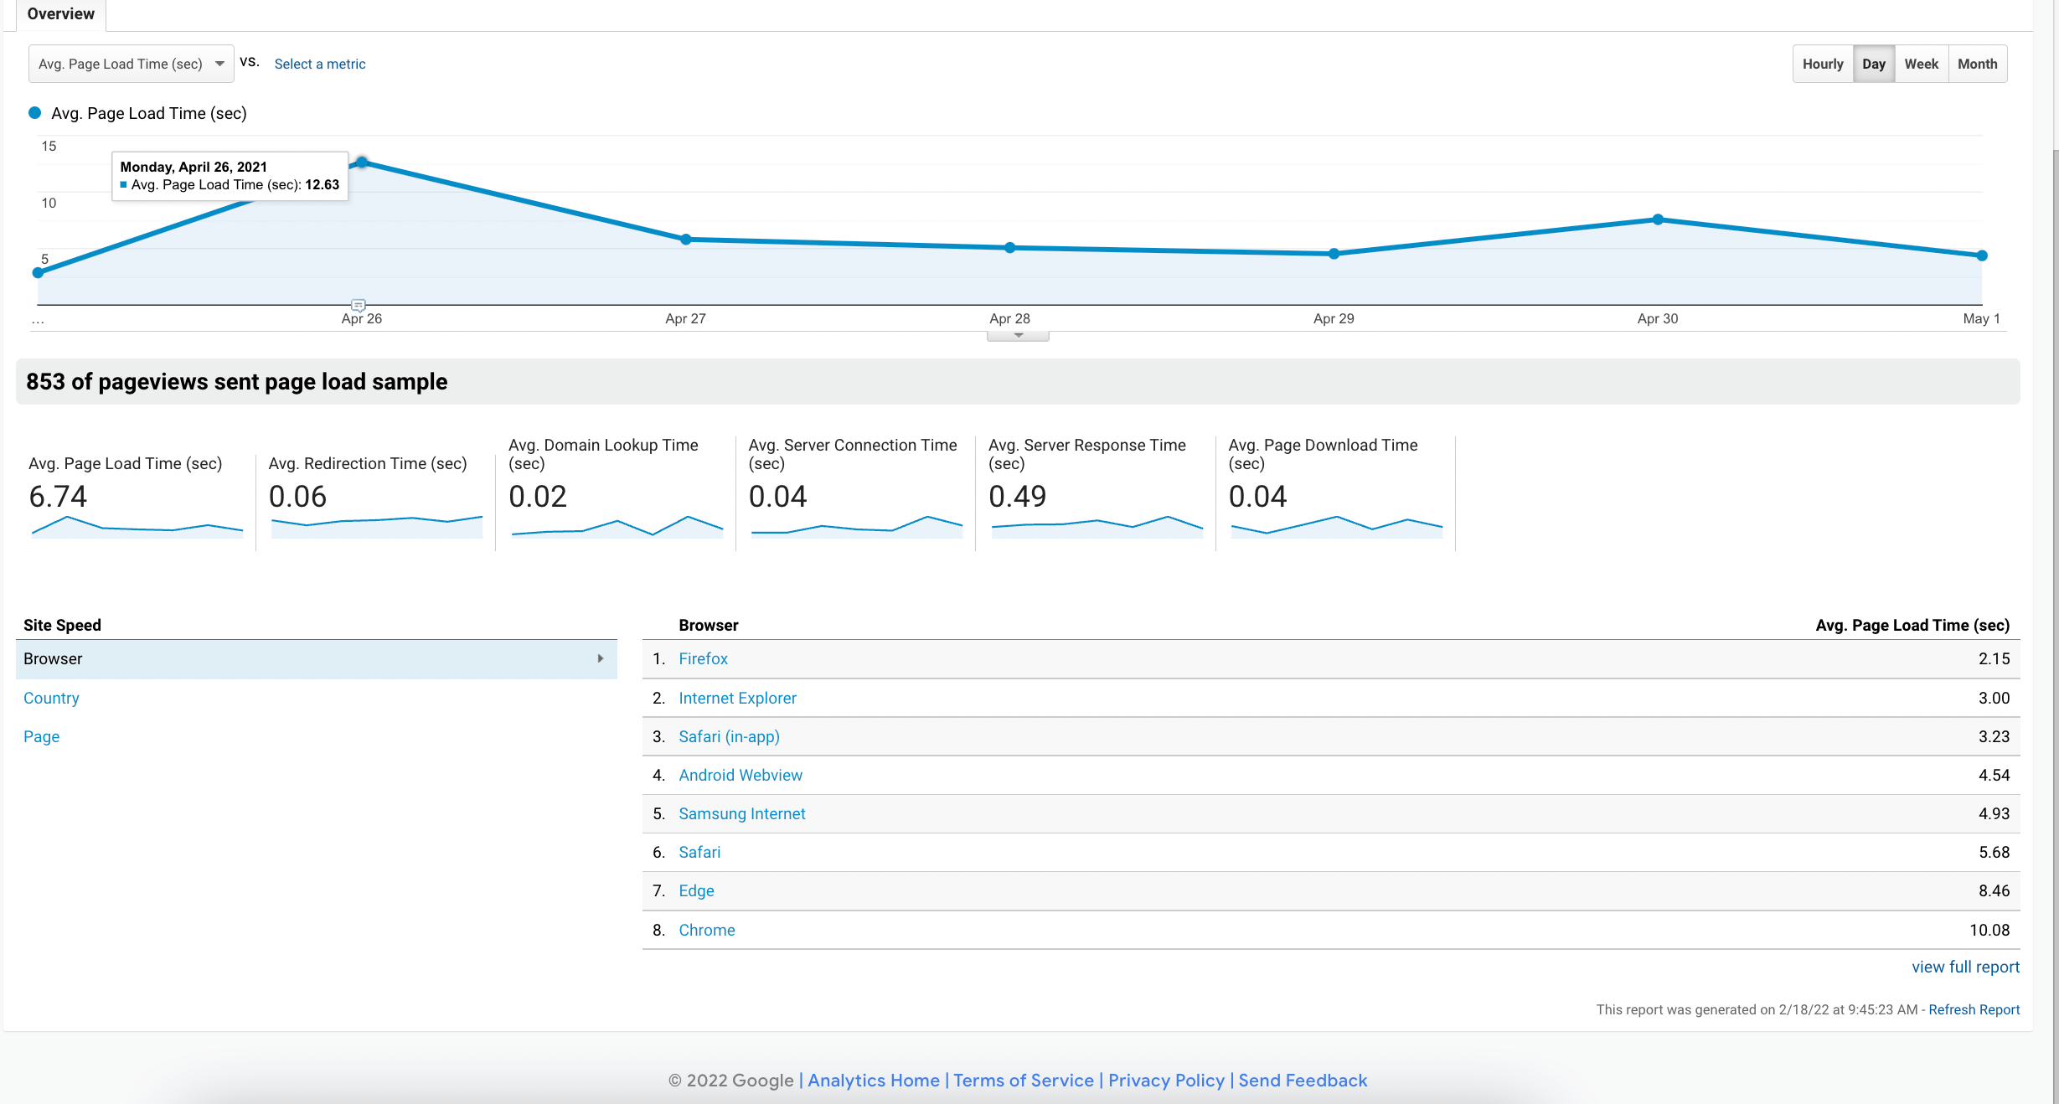Expand the annotations drawer arrow below chart
Screen dimensions: 2059x1104
1018,336
